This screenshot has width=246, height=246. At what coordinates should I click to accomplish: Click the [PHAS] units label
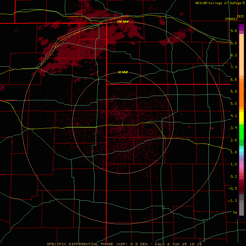(231, 19)
